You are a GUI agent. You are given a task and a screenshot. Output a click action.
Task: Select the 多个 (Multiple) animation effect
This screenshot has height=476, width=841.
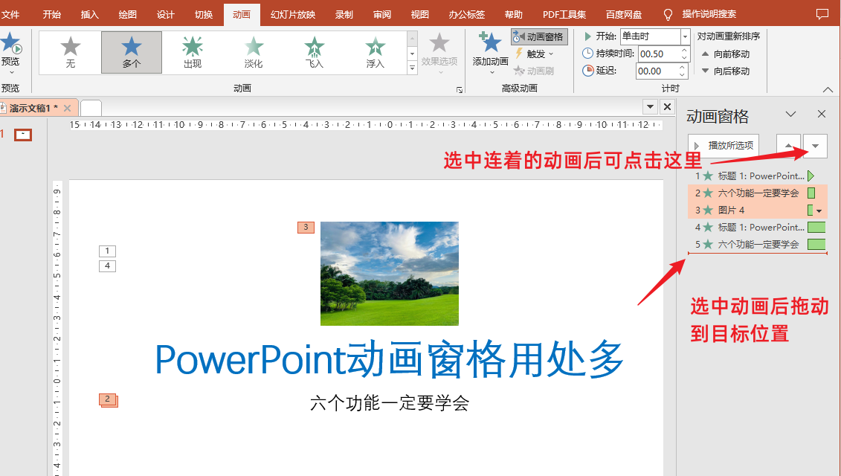tap(132, 52)
